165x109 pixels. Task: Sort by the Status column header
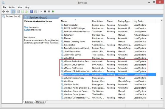(x=112, y=21)
